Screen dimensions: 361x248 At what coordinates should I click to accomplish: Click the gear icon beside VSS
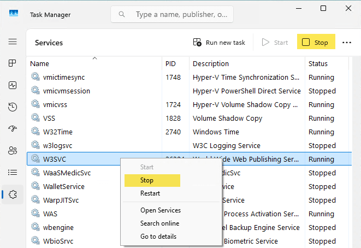pos(35,117)
